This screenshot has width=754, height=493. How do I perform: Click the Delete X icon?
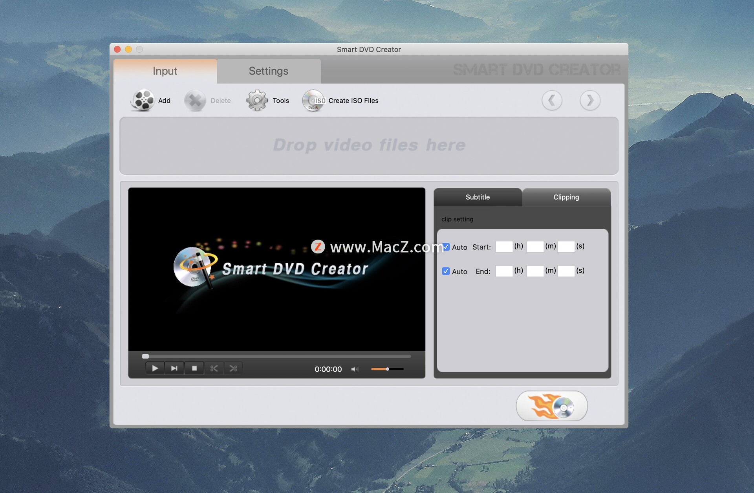point(195,101)
